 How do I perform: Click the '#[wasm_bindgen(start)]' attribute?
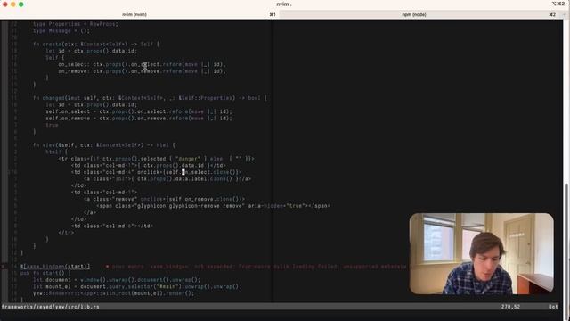tap(55, 267)
